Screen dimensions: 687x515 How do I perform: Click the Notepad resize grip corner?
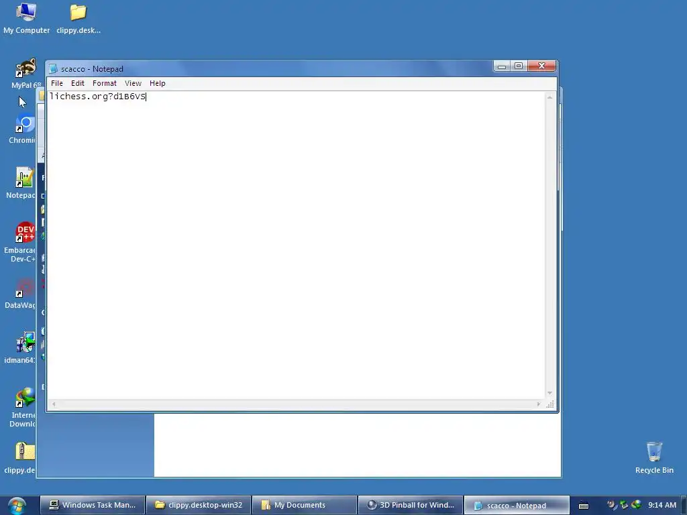click(x=550, y=404)
